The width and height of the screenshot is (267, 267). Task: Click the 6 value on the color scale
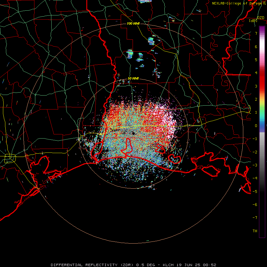click(256, 47)
